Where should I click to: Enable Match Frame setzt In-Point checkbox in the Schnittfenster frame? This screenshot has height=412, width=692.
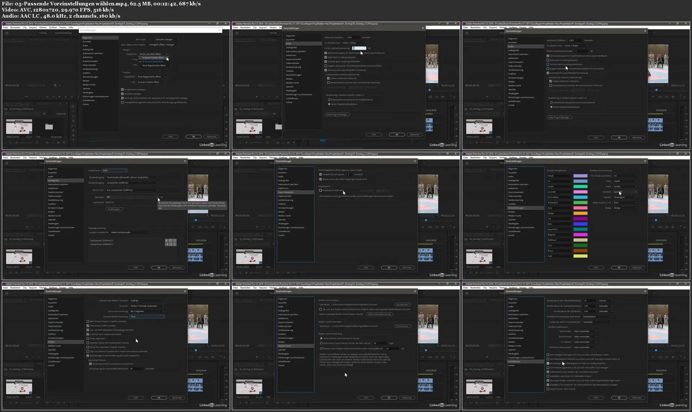(x=548, y=389)
